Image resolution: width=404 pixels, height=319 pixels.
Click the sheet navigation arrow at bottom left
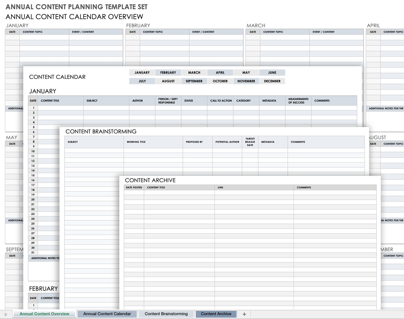point(6,314)
